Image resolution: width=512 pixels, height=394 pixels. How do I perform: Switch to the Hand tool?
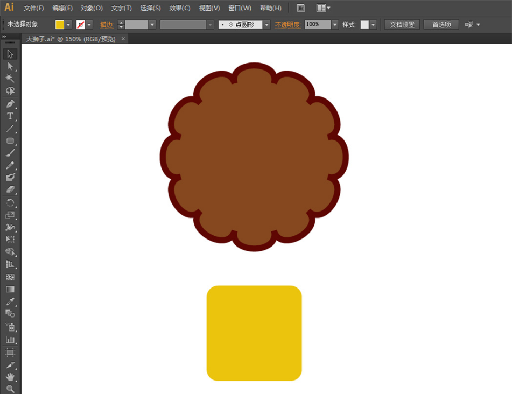tap(10, 377)
